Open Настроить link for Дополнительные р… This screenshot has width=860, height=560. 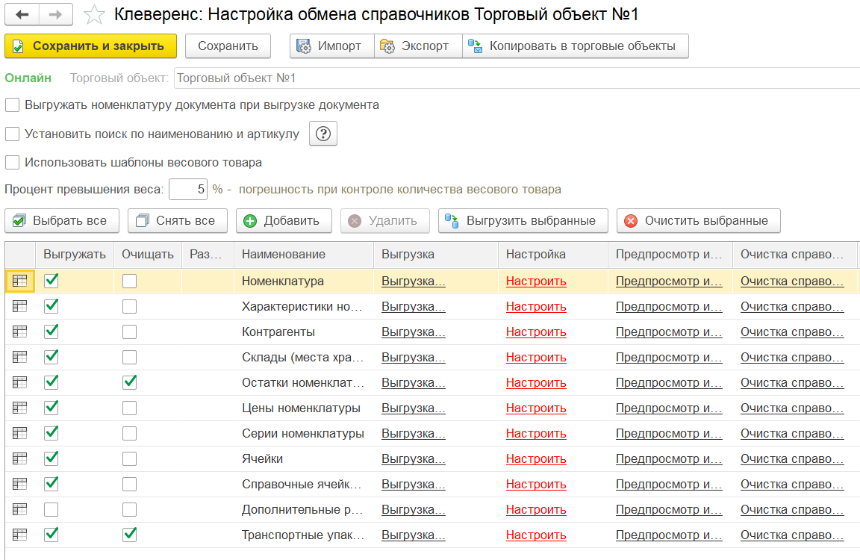click(536, 510)
